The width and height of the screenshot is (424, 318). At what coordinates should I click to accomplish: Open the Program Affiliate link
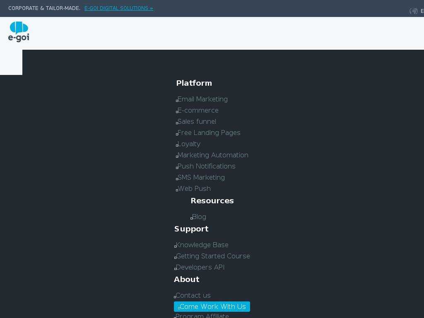[202, 316]
